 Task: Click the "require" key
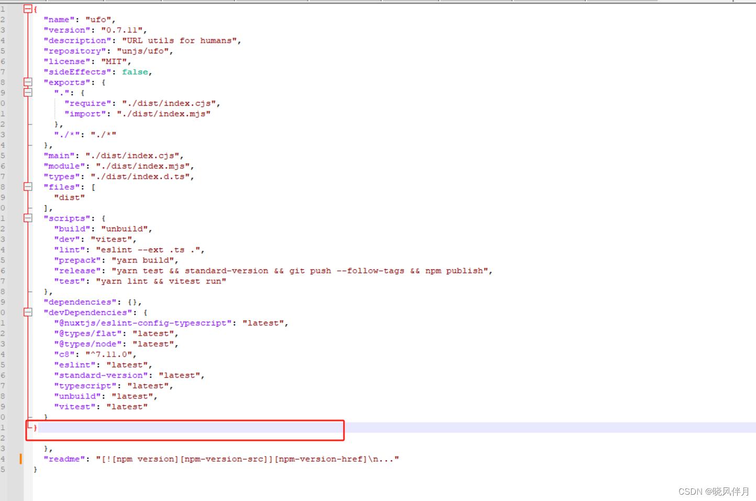click(x=88, y=104)
